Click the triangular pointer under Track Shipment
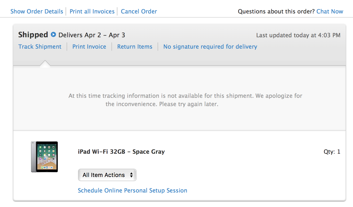 coord(45,64)
